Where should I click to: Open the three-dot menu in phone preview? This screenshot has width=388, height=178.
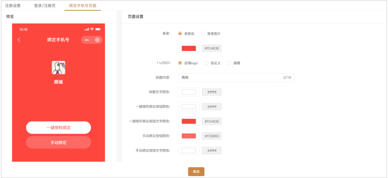(87, 40)
